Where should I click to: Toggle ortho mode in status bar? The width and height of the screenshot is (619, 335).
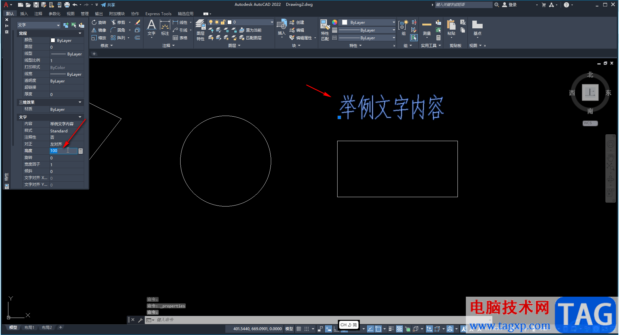[336, 329]
